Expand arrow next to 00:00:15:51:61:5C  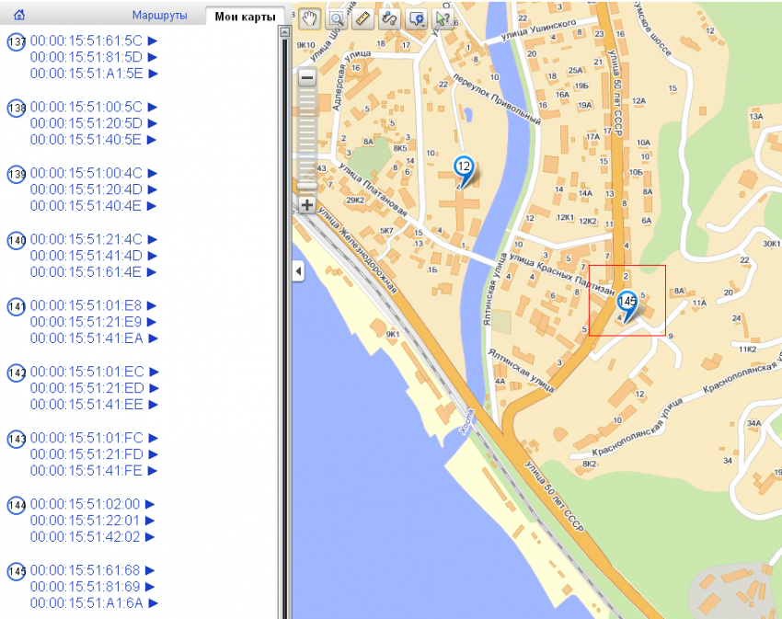click(154, 40)
